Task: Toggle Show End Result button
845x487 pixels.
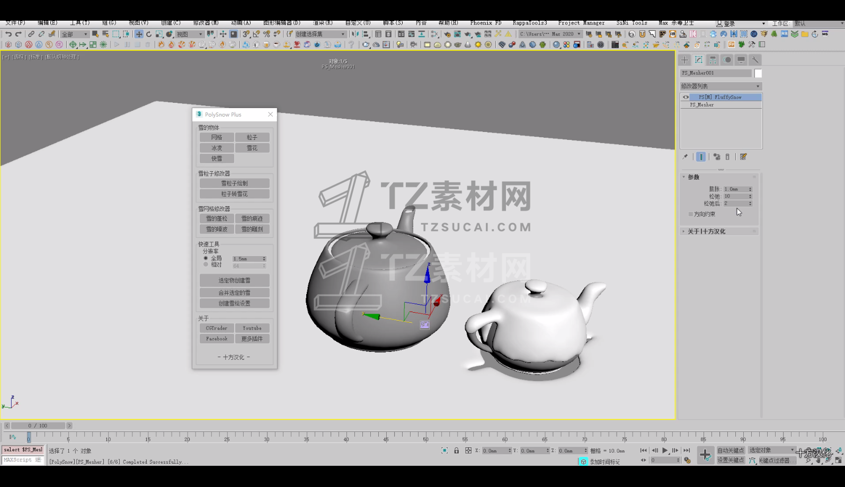Action: 701,157
